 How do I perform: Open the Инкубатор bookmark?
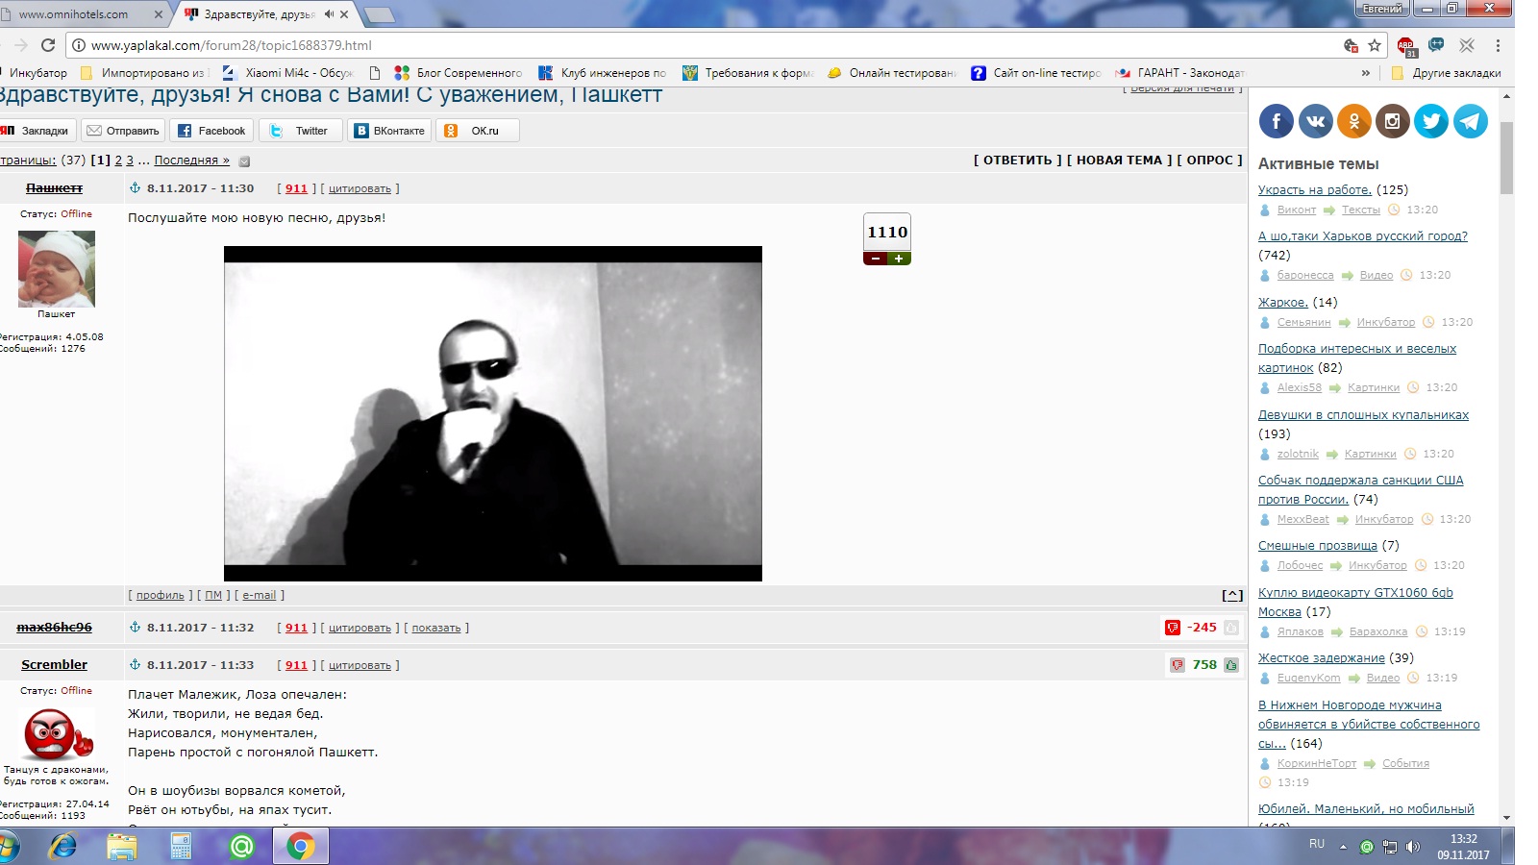point(37,73)
